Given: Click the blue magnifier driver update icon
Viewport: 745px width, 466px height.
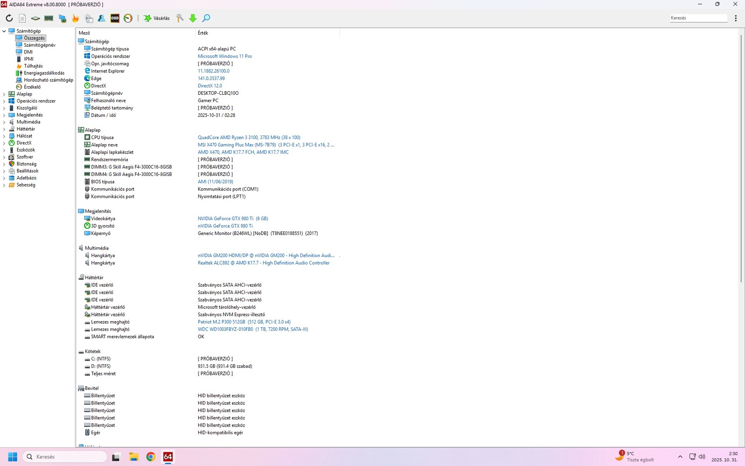Looking at the screenshot, I should tap(206, 18).
